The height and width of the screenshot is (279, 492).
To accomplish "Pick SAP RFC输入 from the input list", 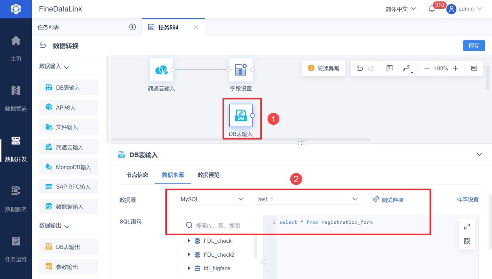I will click(69, 187).
